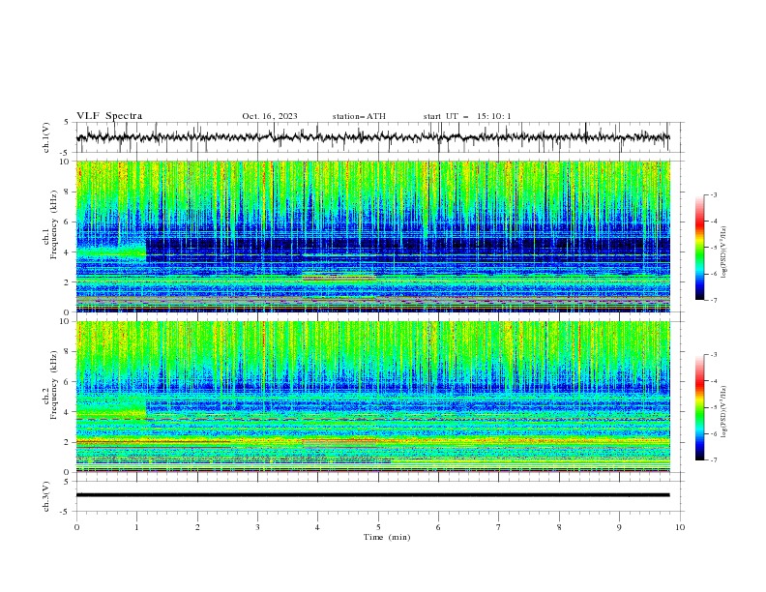Screen dimensions: 766x592
Task: Click the "station=ATH" header label
Action: 359,116
